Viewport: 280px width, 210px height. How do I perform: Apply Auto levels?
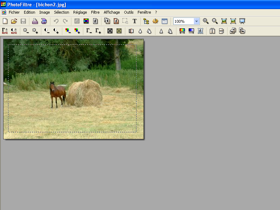(5, 31)
